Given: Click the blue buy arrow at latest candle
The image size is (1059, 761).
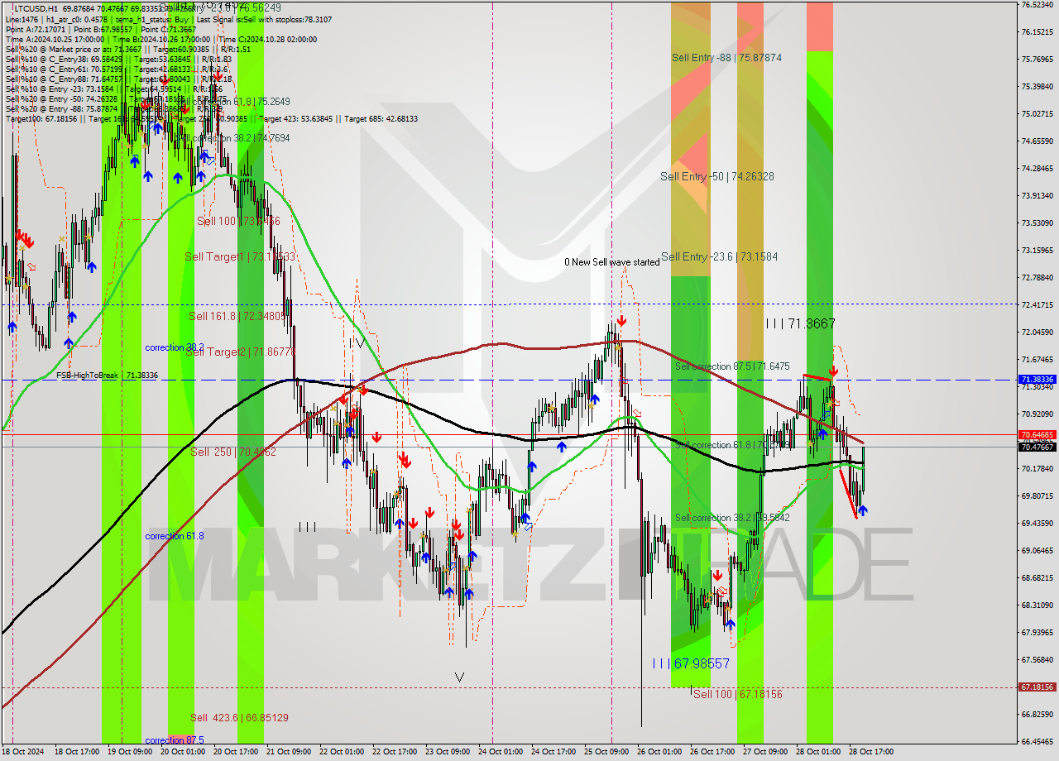Looking at the screenshot, I should (863, 510).
